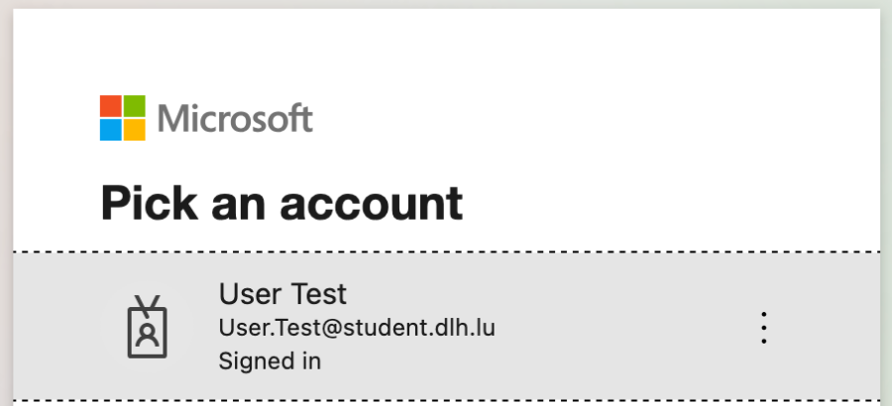Screen dimensions: 892x406
Task: Click the red square of the logo
Action: point(111,106)
